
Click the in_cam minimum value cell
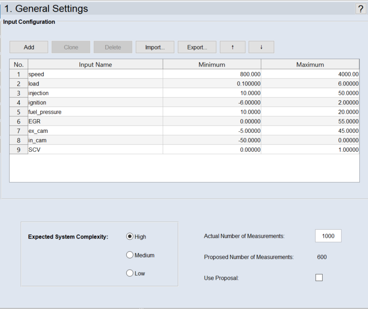(212, 140)
